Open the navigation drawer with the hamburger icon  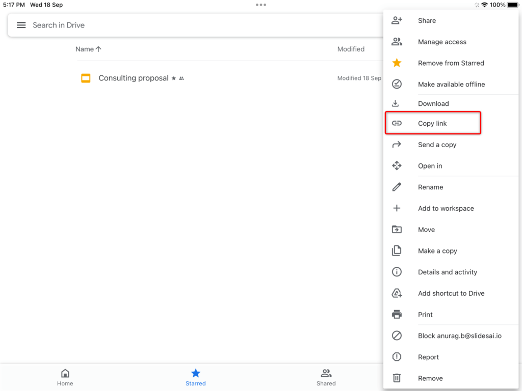tap(21, 25)
